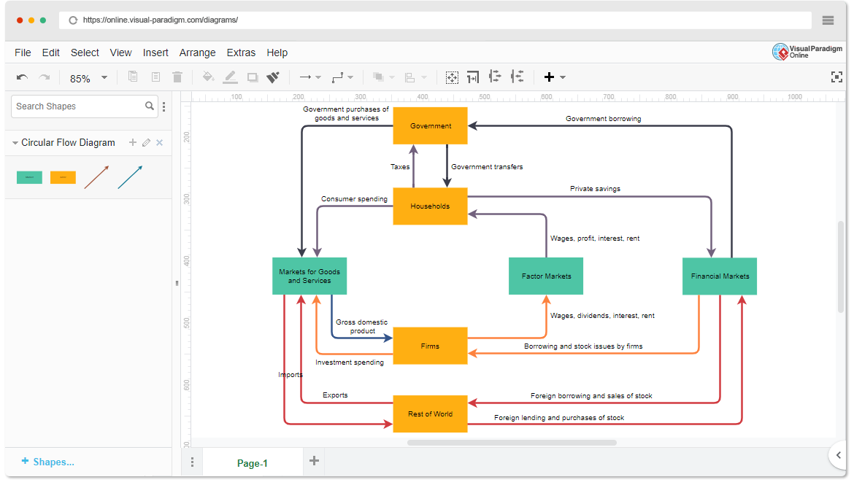Open the Extras menu
854x485 pixels.
coord(242,53)
